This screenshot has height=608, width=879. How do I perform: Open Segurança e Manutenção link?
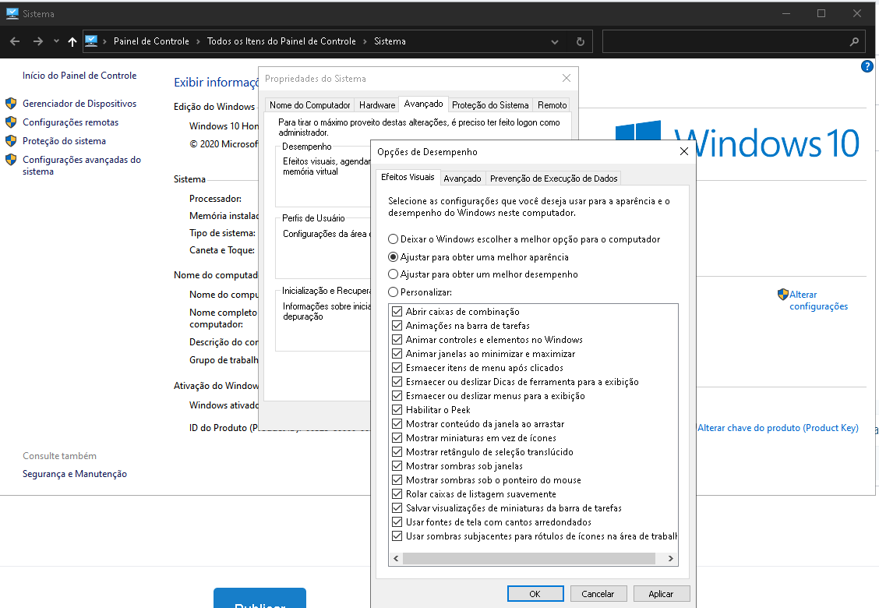(75, 474)
